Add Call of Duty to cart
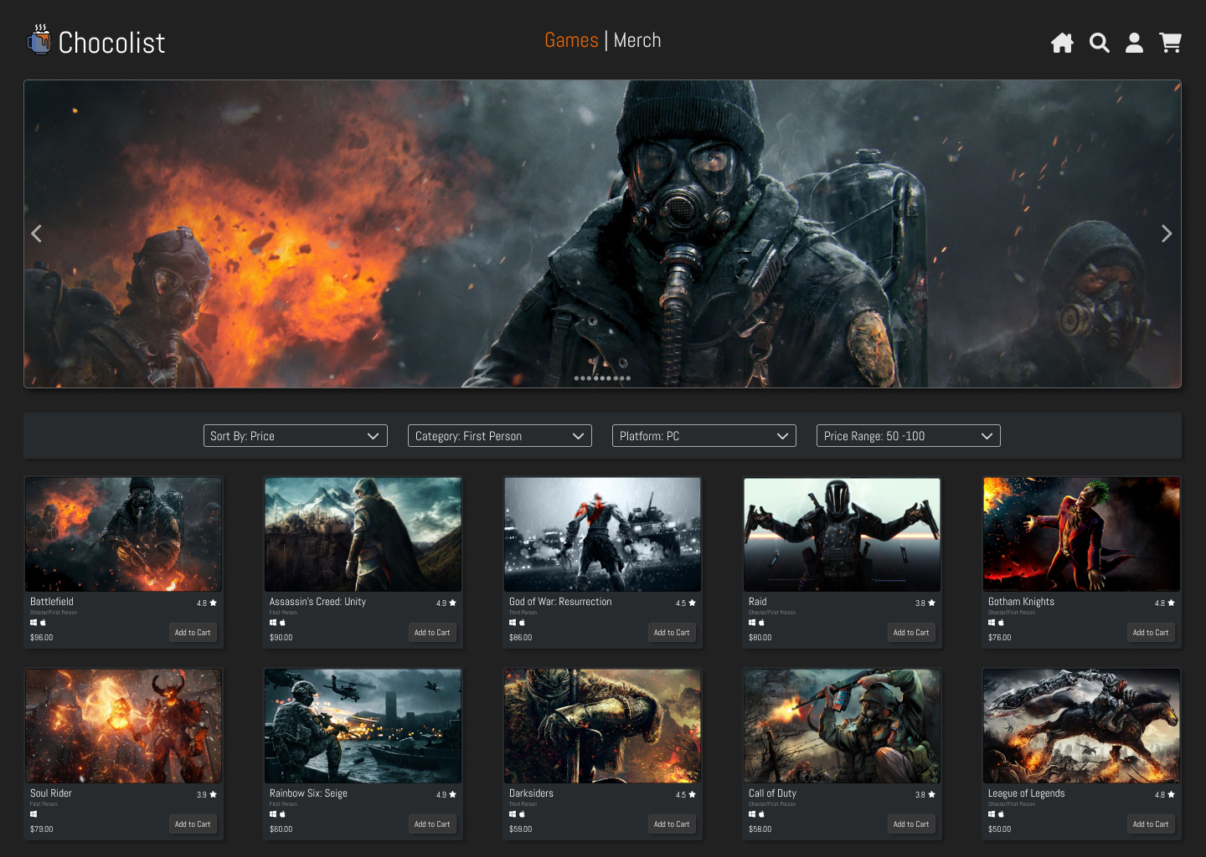1206x857 pixels. pos(911,824)
